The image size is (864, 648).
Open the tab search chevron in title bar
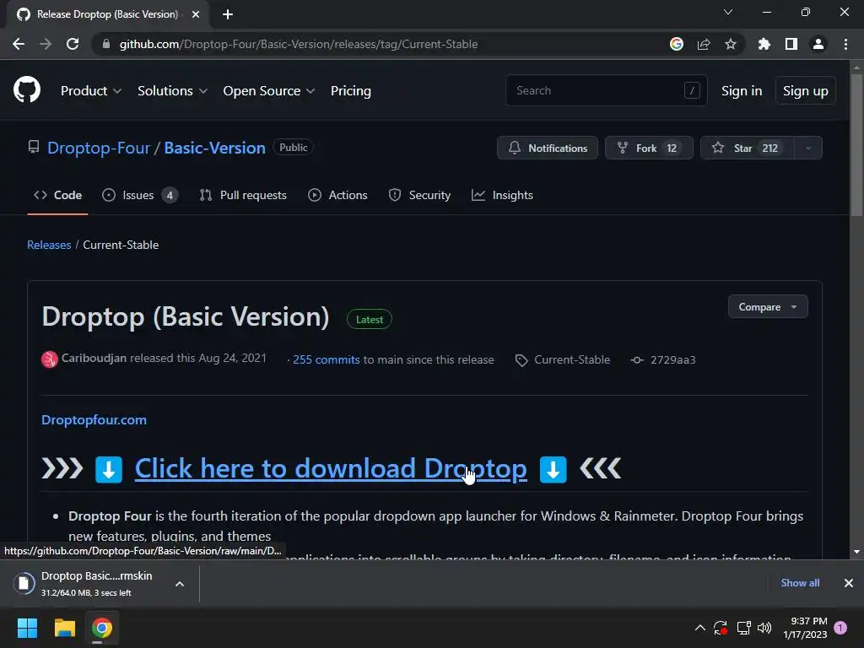pyautogui.click(x=728, y=12)
